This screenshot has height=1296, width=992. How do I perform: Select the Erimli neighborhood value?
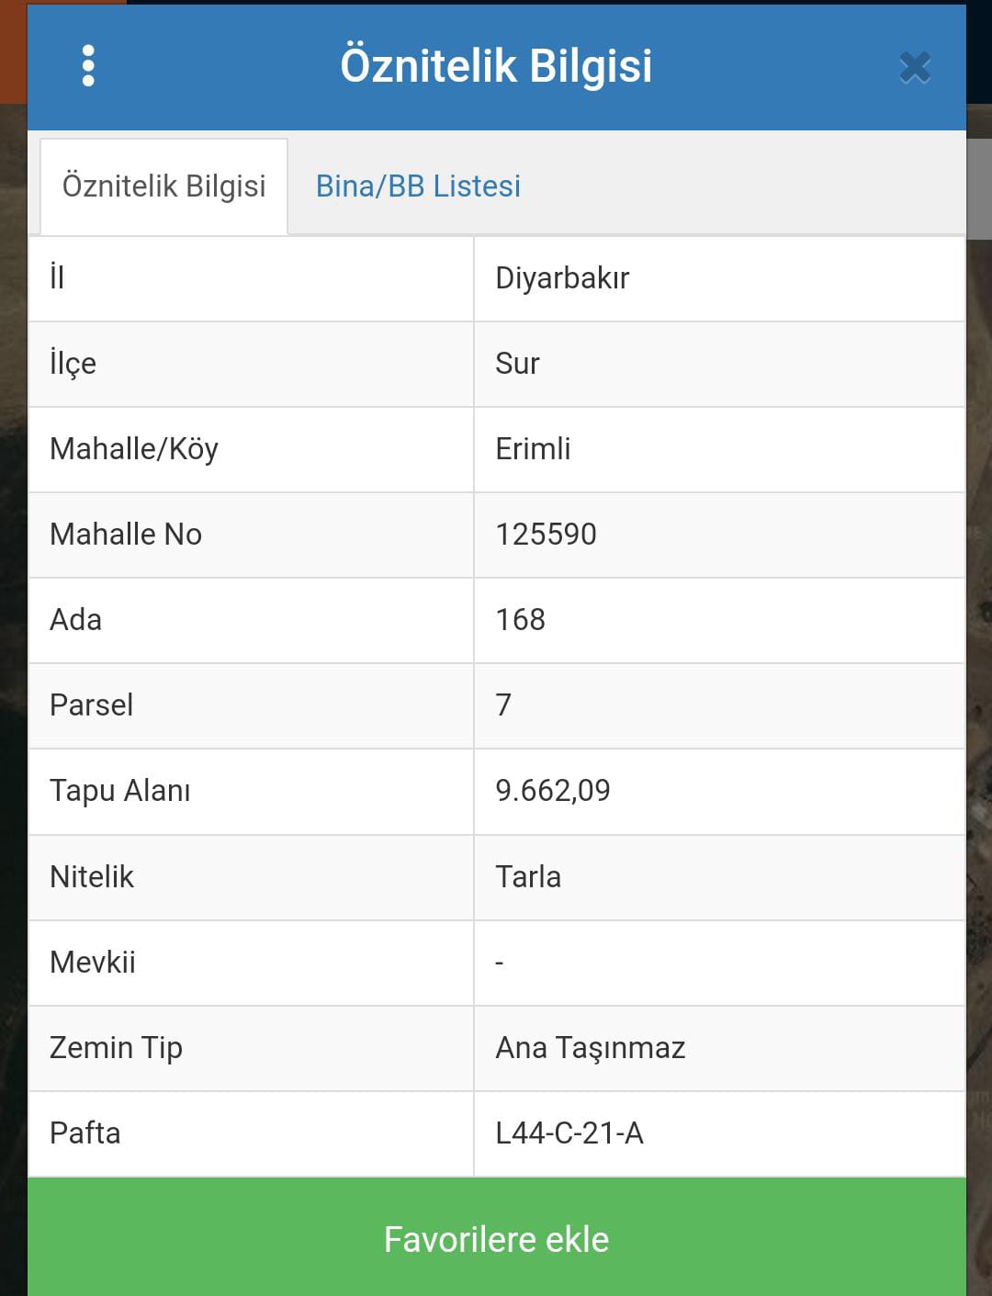(x=533, y=449)
